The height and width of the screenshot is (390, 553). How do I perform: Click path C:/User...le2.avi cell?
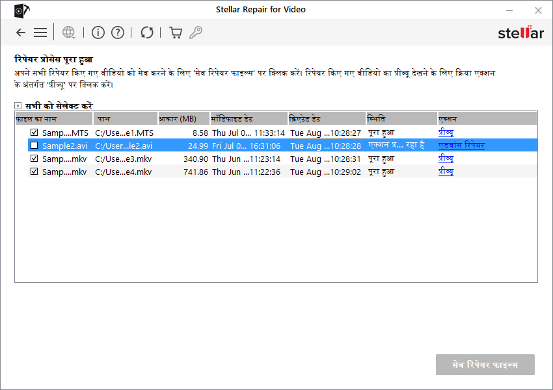pos(124,146)
